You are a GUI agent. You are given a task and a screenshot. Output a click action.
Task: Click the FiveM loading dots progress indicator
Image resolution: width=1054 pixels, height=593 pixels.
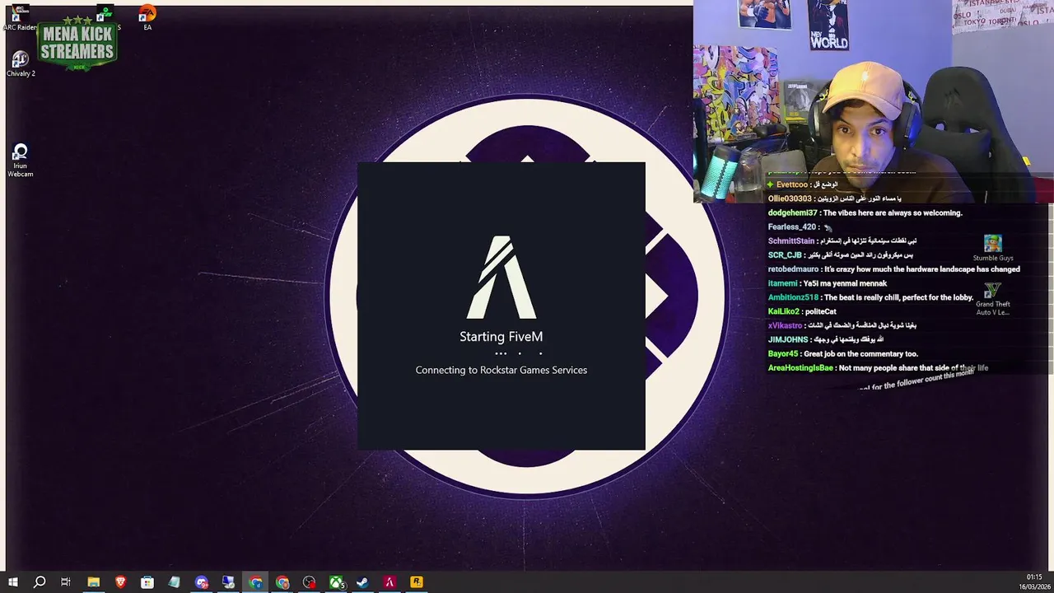[519, 353]
